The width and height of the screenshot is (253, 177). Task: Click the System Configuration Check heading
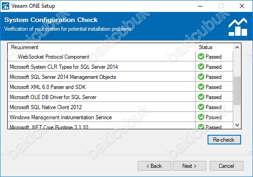[51, 20]
